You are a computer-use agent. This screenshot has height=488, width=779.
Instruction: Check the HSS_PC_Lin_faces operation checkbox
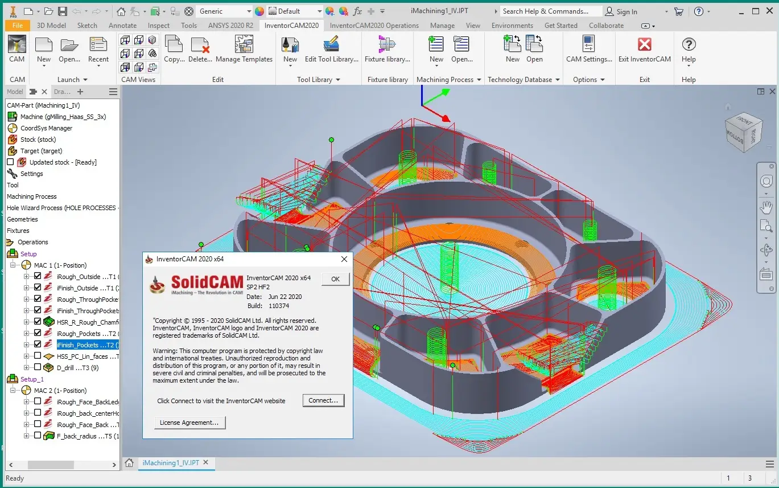click(x=38, y=356)
